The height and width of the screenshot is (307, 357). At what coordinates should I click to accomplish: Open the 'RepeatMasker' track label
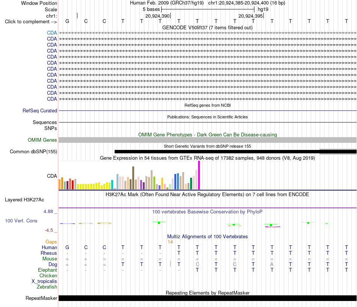[x=41, y=298]
